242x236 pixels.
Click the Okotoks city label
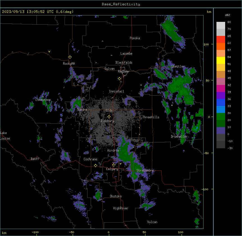pos(116,196)
